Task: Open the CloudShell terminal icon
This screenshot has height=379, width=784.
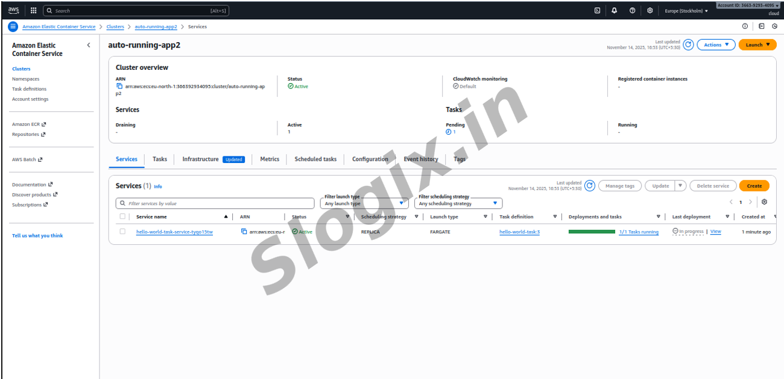Action: (x=597, y=10)
